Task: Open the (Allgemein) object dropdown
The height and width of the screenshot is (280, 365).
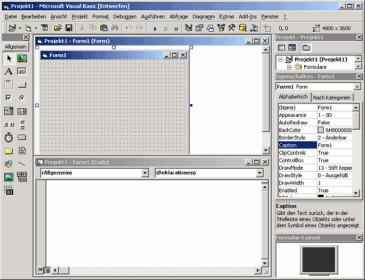Action: tap(145, 173)
